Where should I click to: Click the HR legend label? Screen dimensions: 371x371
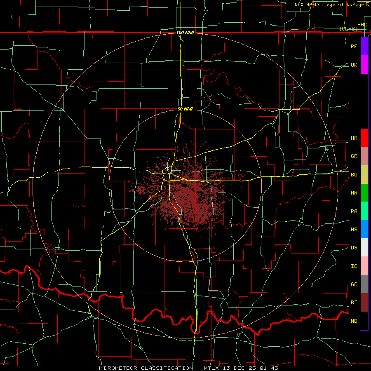click(354, 193)
